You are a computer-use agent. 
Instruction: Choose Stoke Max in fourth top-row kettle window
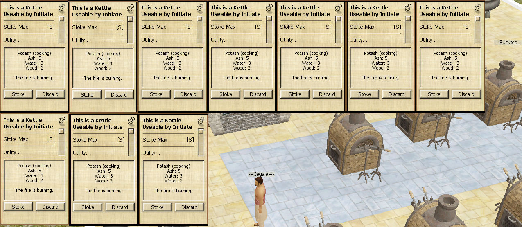[237, 27]
